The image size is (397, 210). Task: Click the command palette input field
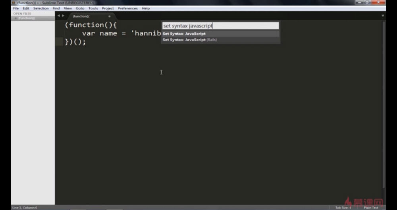coord(220,25)
